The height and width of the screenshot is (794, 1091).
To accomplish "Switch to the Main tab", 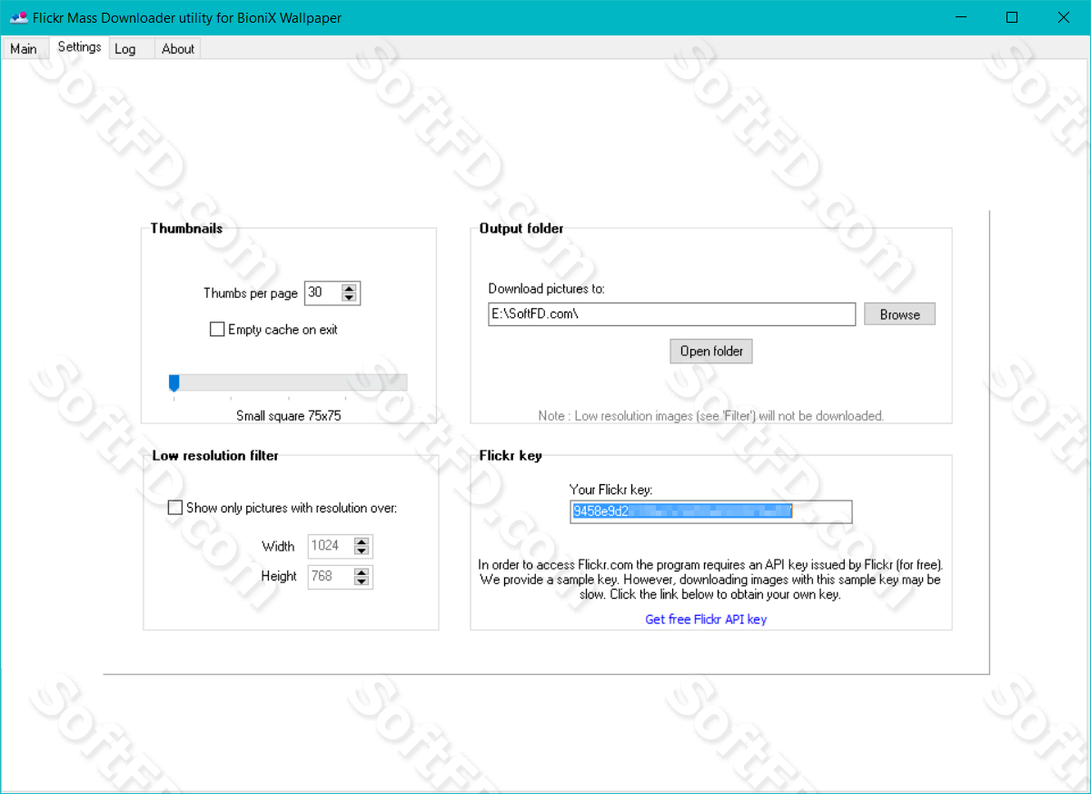I will [x=24, y=49].
